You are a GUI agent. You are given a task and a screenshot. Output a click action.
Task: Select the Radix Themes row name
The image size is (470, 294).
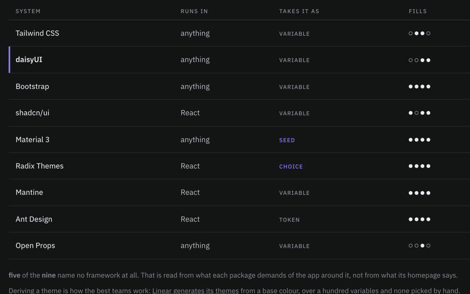[x=40, y=166]
